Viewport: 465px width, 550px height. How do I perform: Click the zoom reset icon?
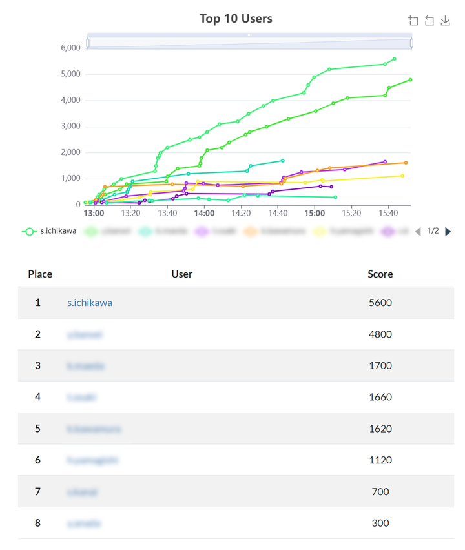click(x=429, y=21)
